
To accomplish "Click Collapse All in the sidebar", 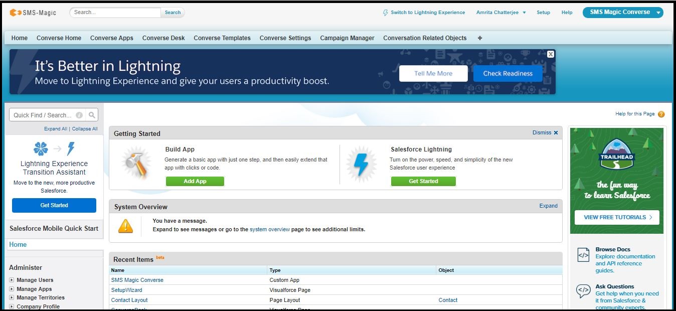I will (x=85, y=129).
